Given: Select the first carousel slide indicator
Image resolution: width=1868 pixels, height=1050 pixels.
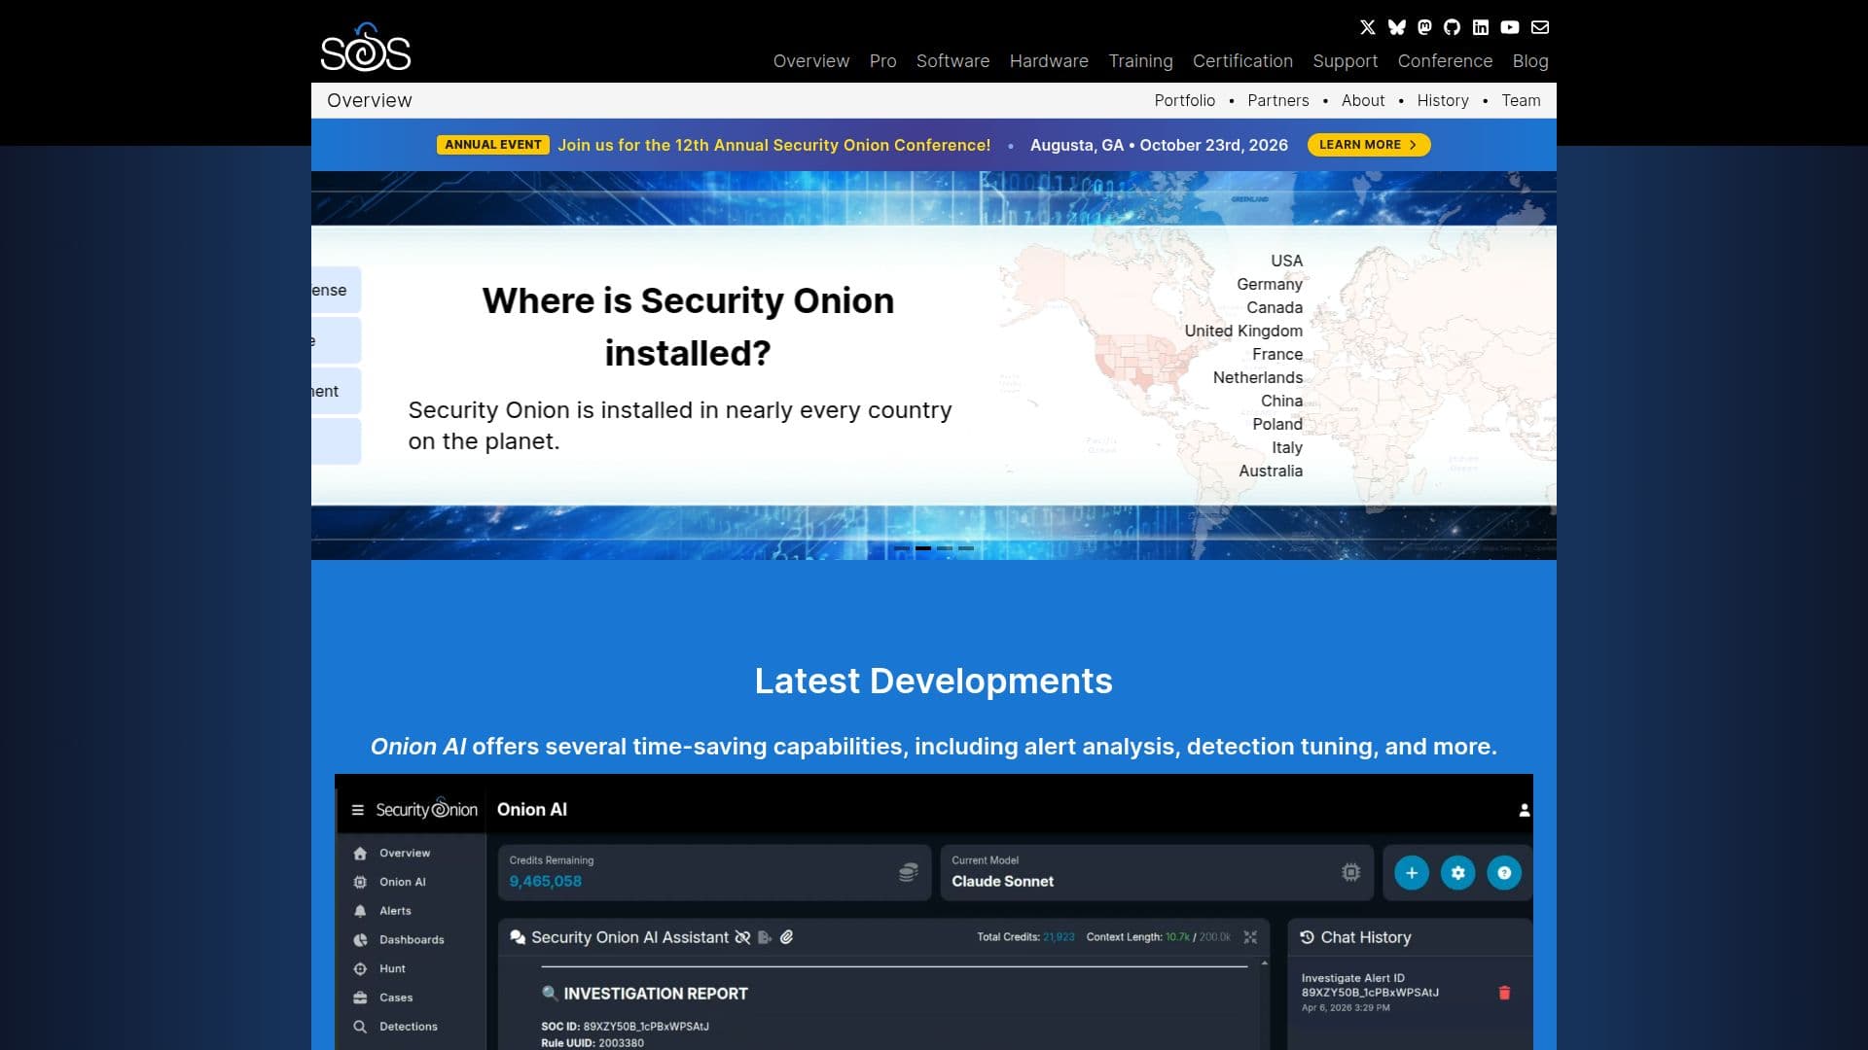Looking at the screenshot, I should 902,548.
